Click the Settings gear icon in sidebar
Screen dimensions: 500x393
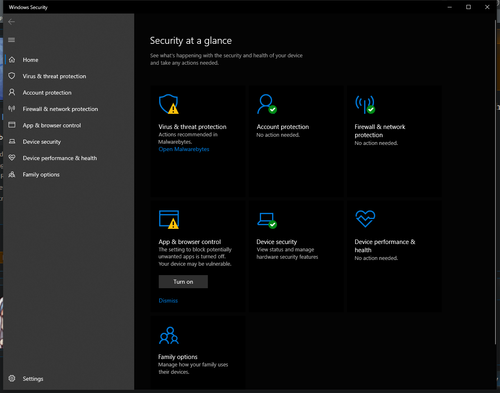[12, 379]
